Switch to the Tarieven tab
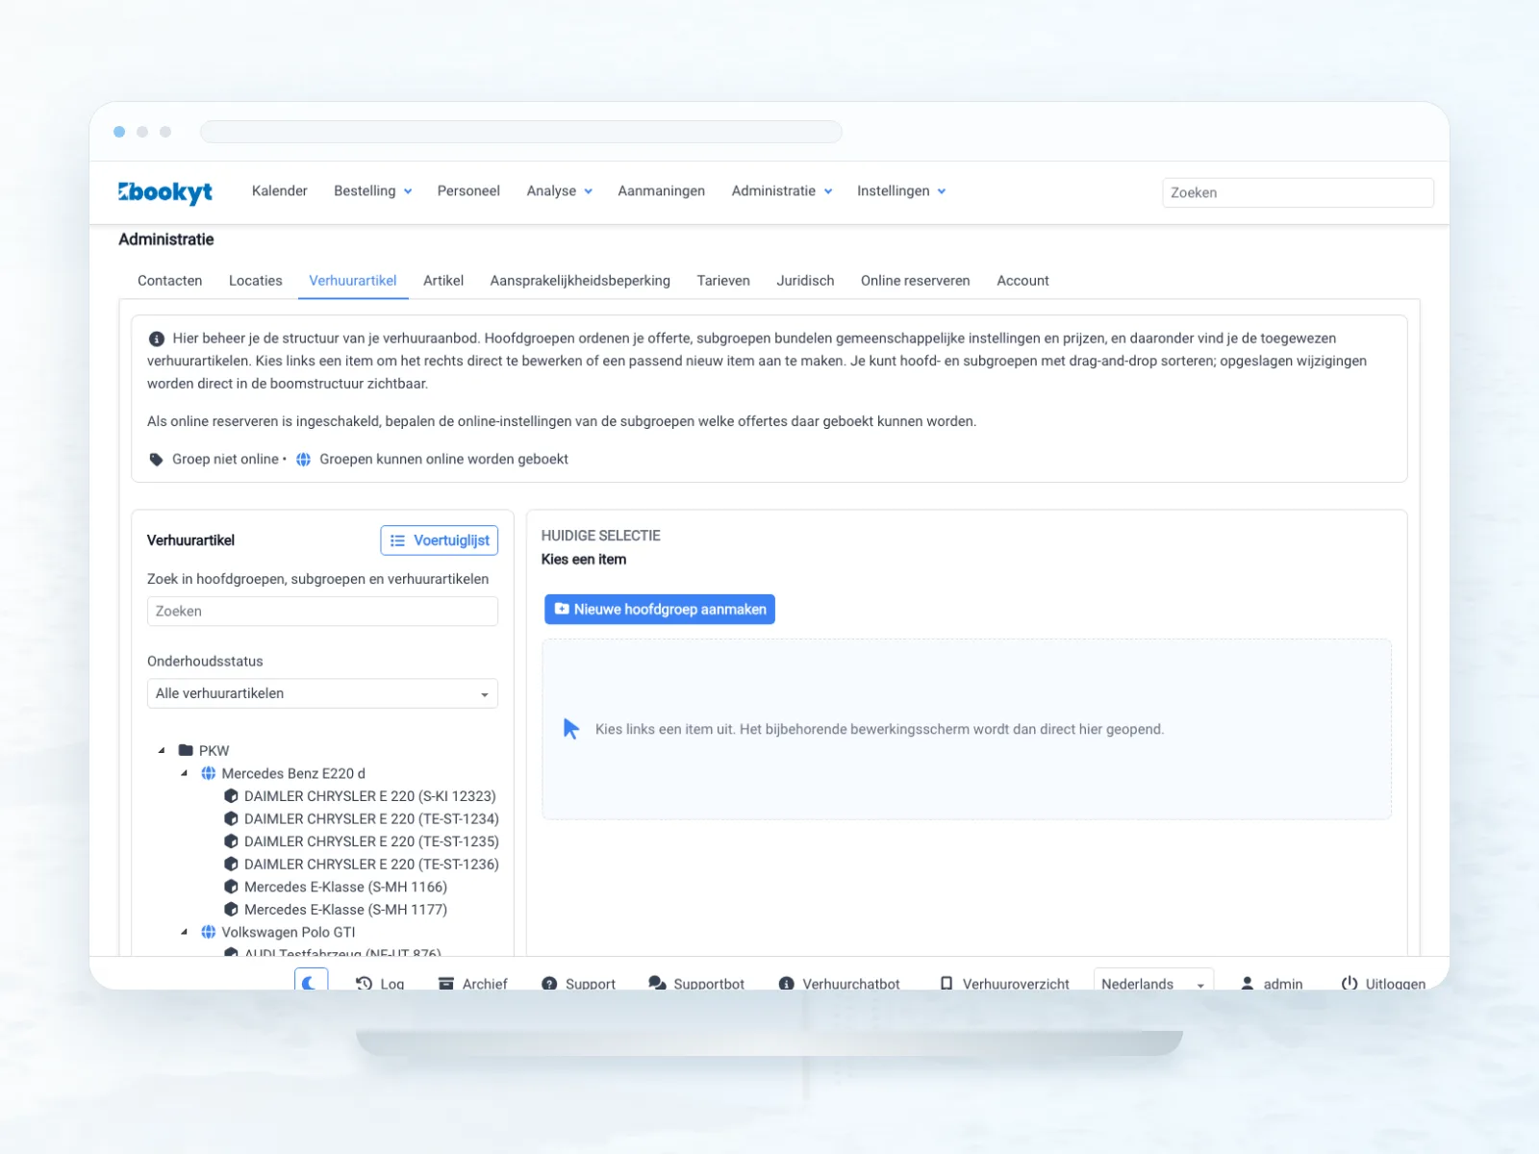Screen dimensions: 1539x1154 pyautogui.click(x=723, y=281)
